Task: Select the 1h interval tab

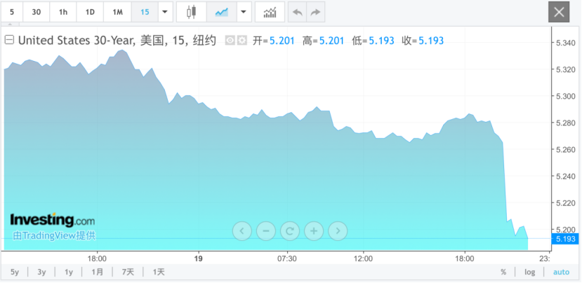Action: pos(63,12)
